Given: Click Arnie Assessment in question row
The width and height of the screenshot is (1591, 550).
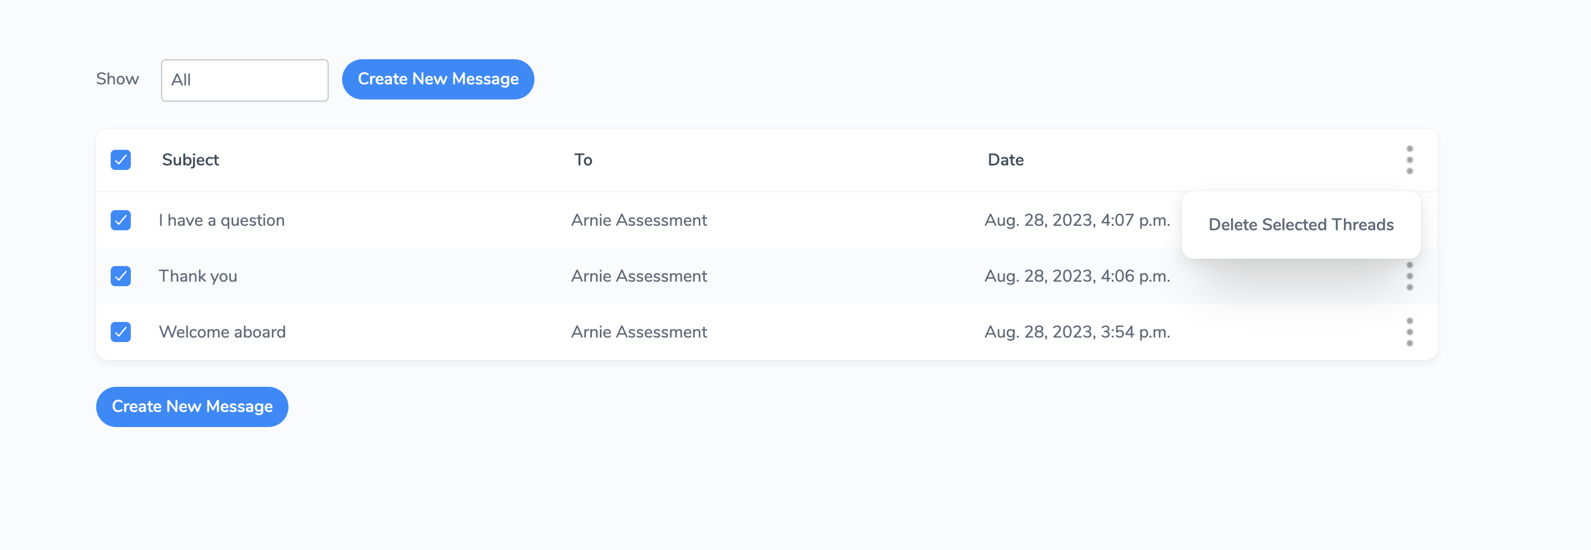Looking at the screenshot, I should 638,220.
